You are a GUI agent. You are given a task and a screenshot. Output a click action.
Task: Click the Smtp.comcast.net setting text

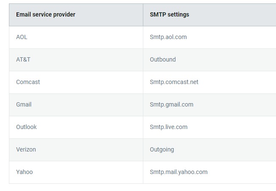[174, 82]
